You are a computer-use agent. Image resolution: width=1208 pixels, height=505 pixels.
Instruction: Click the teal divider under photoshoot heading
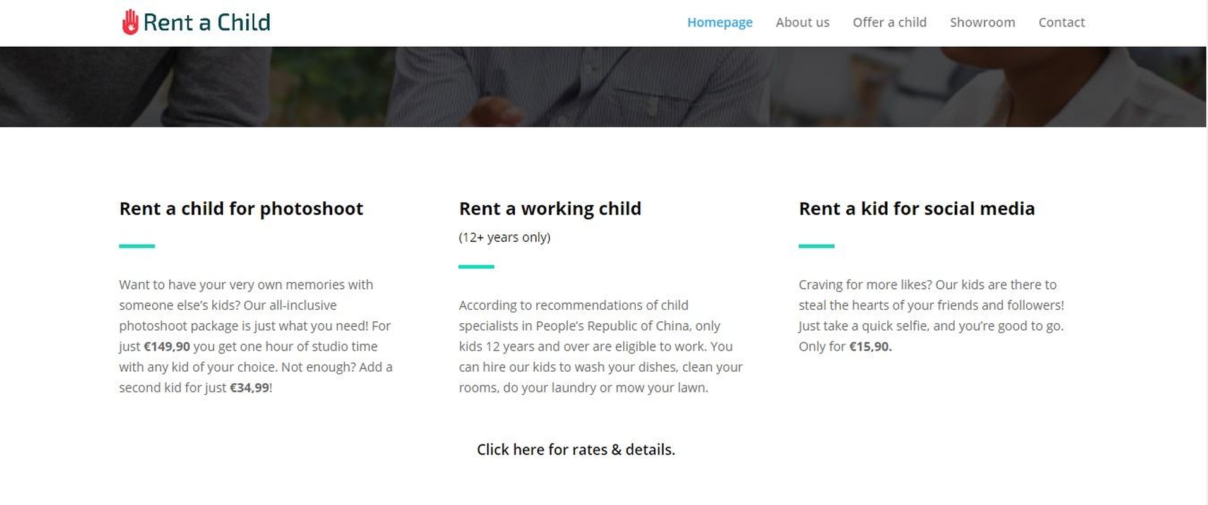(x=137, y=246)
